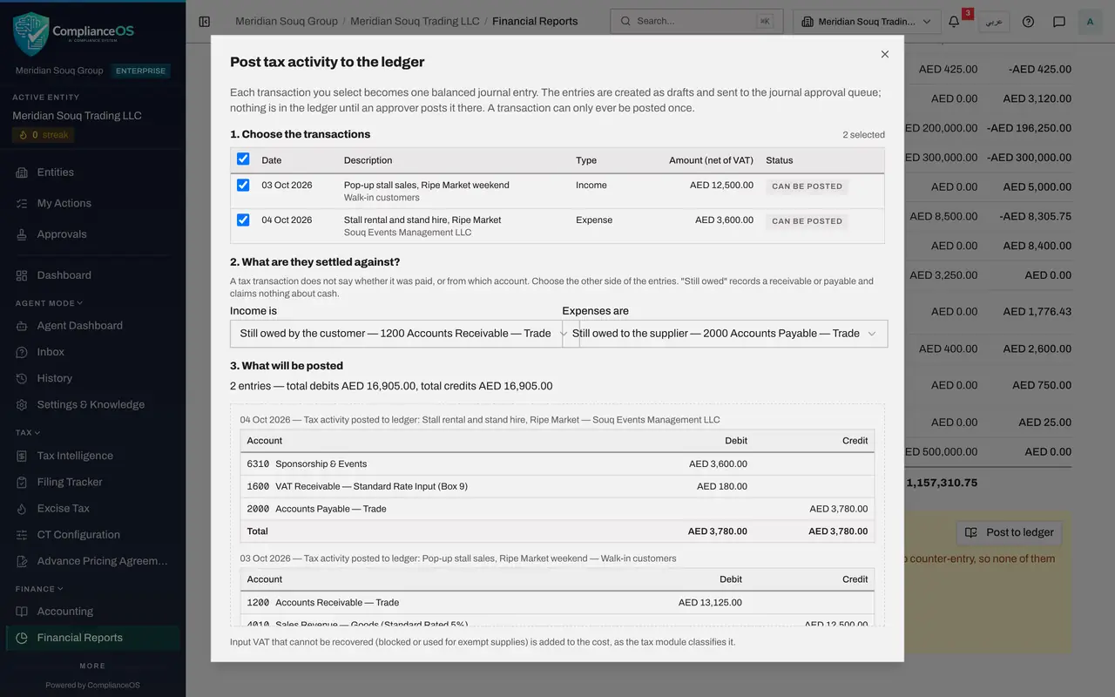Open Meridian Souq Trading entity selector
Image resolution: width=1115 pixels, height=697 pixels.
coord(868,22)
